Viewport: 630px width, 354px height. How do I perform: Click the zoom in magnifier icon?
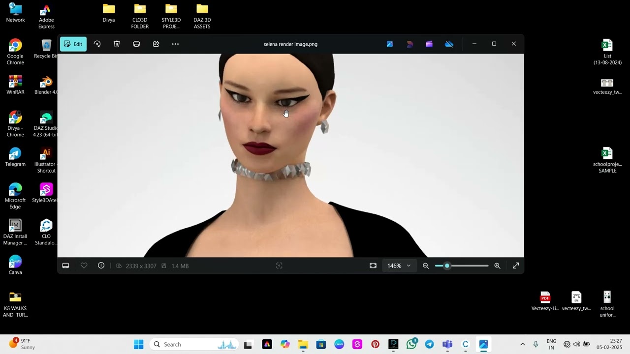497,265
